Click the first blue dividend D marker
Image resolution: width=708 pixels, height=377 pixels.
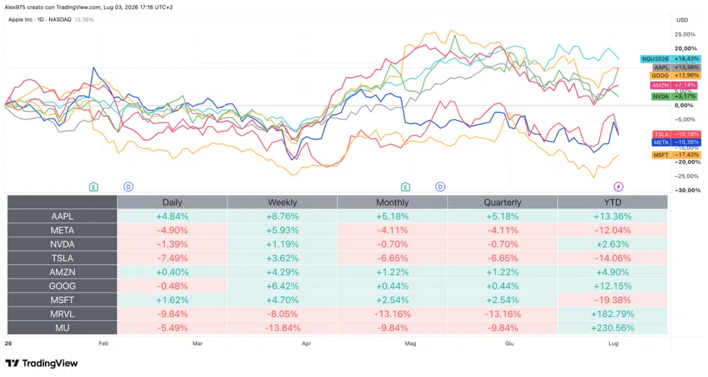128,186
